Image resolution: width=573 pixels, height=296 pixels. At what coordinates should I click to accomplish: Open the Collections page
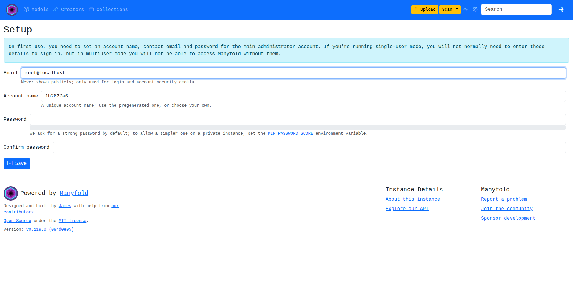point(108,10)
